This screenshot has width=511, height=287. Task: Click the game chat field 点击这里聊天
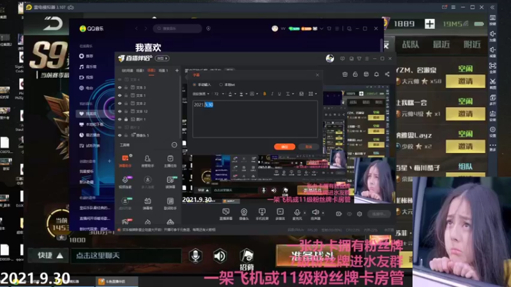click(126, 256)
